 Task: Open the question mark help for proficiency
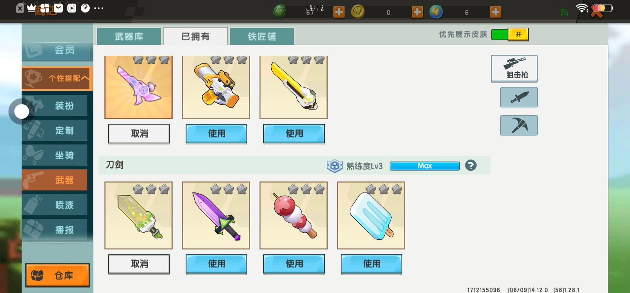[x=471, y=166]
